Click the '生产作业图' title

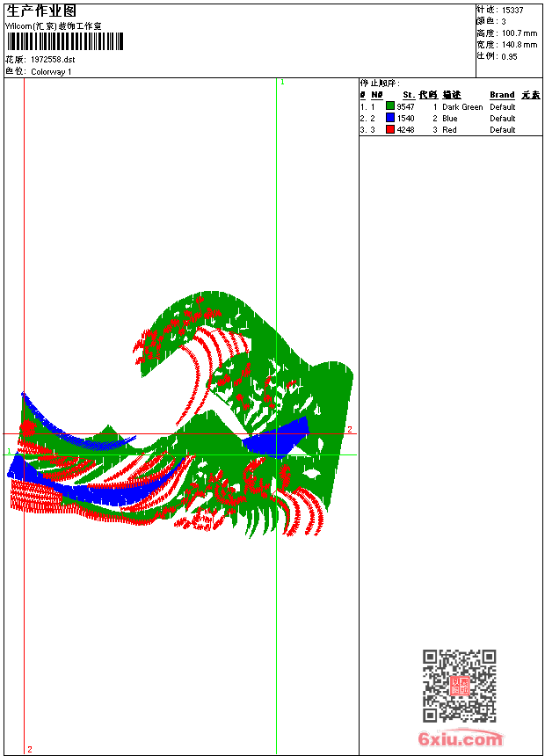(x=41, y=11)
